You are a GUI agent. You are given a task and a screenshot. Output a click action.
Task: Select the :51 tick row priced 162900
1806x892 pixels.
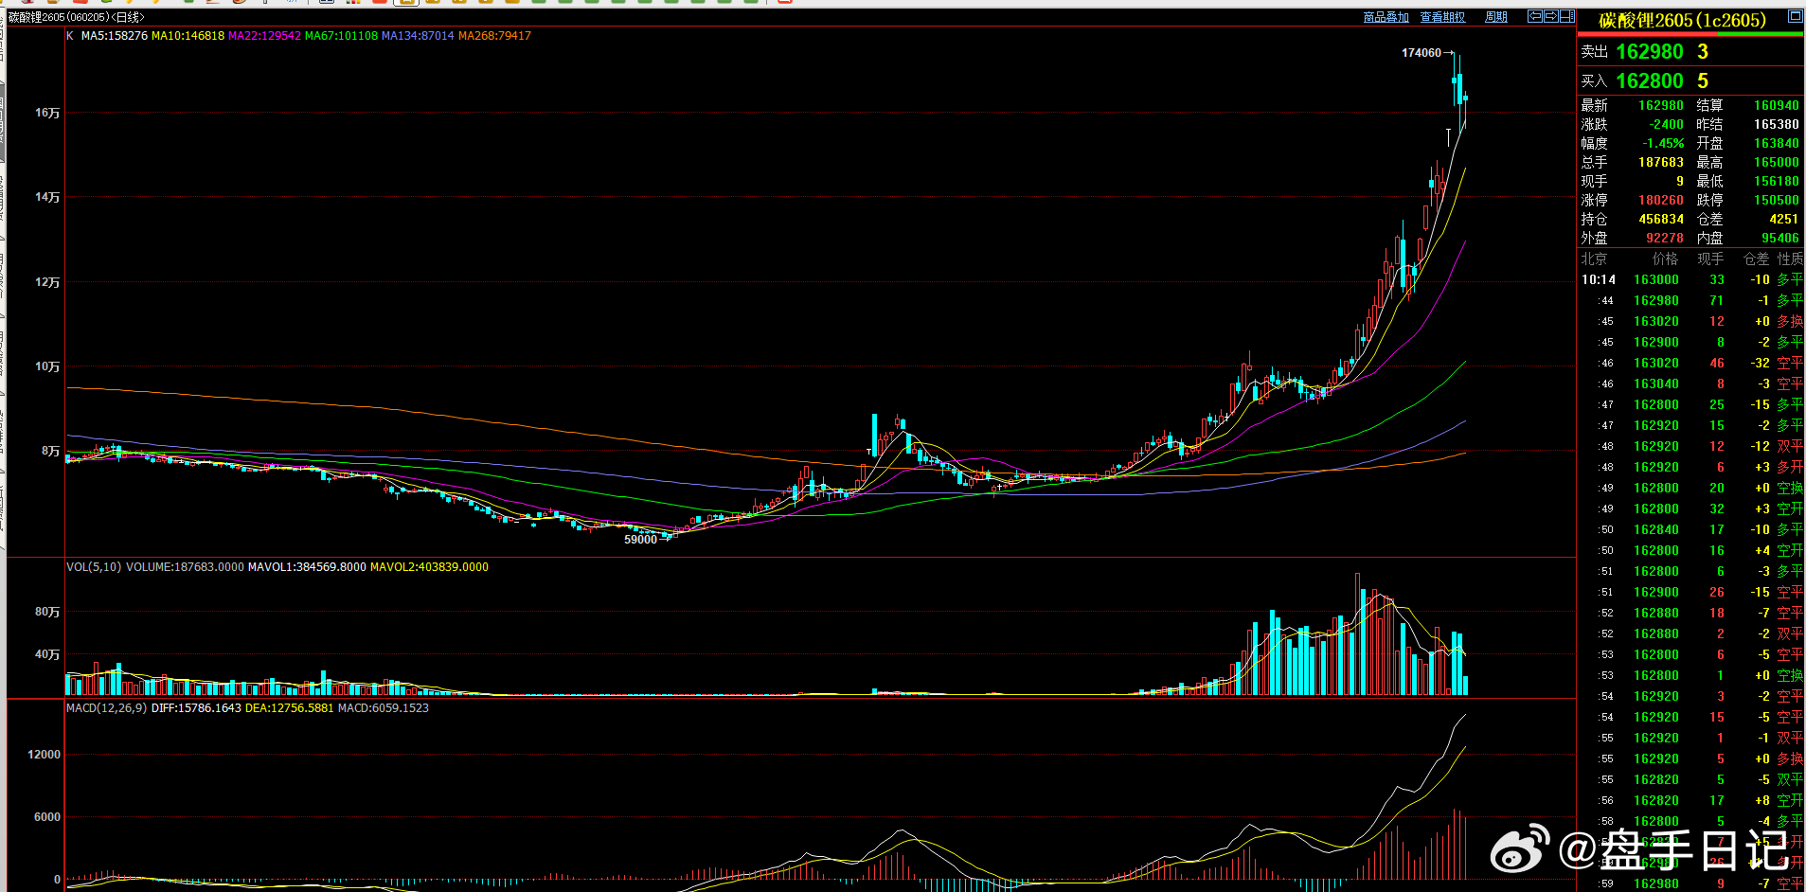[x=1691, y=593]
